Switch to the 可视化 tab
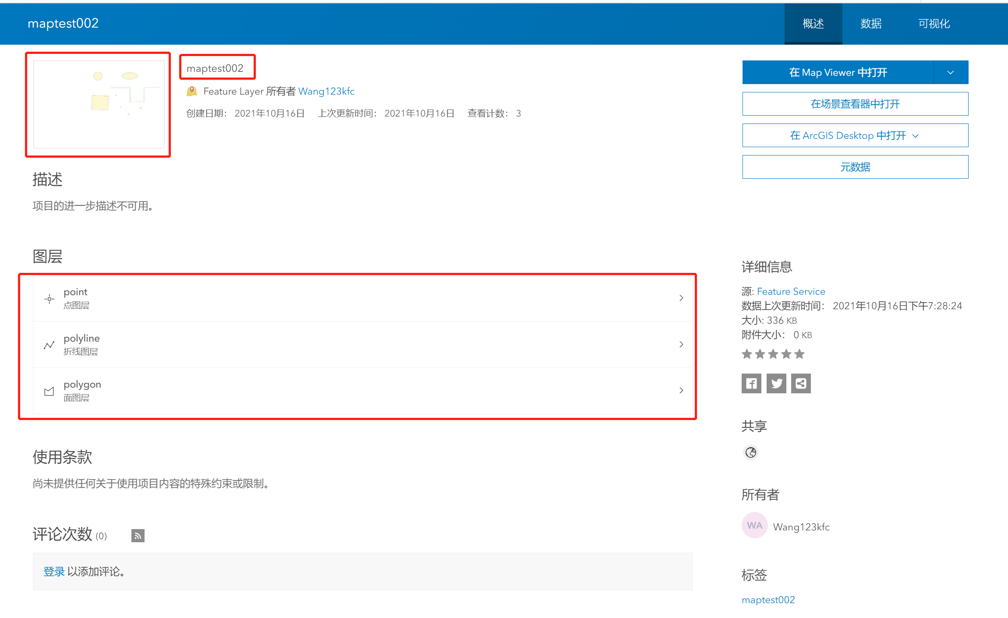 pyautogui.click(x=934, y=24)
